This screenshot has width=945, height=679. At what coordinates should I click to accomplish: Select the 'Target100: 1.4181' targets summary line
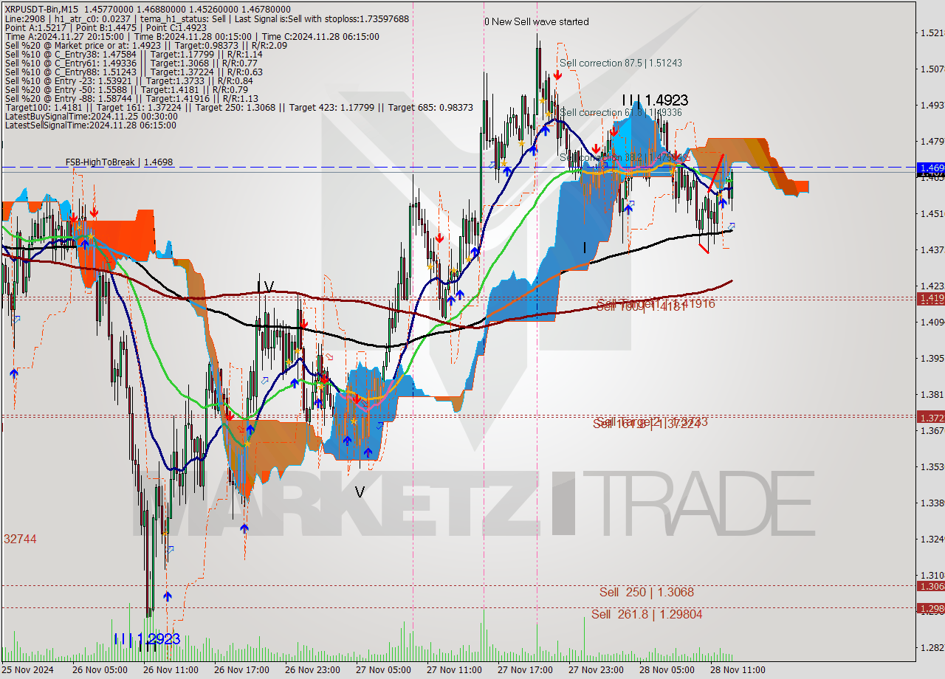[x=238, y=107]
